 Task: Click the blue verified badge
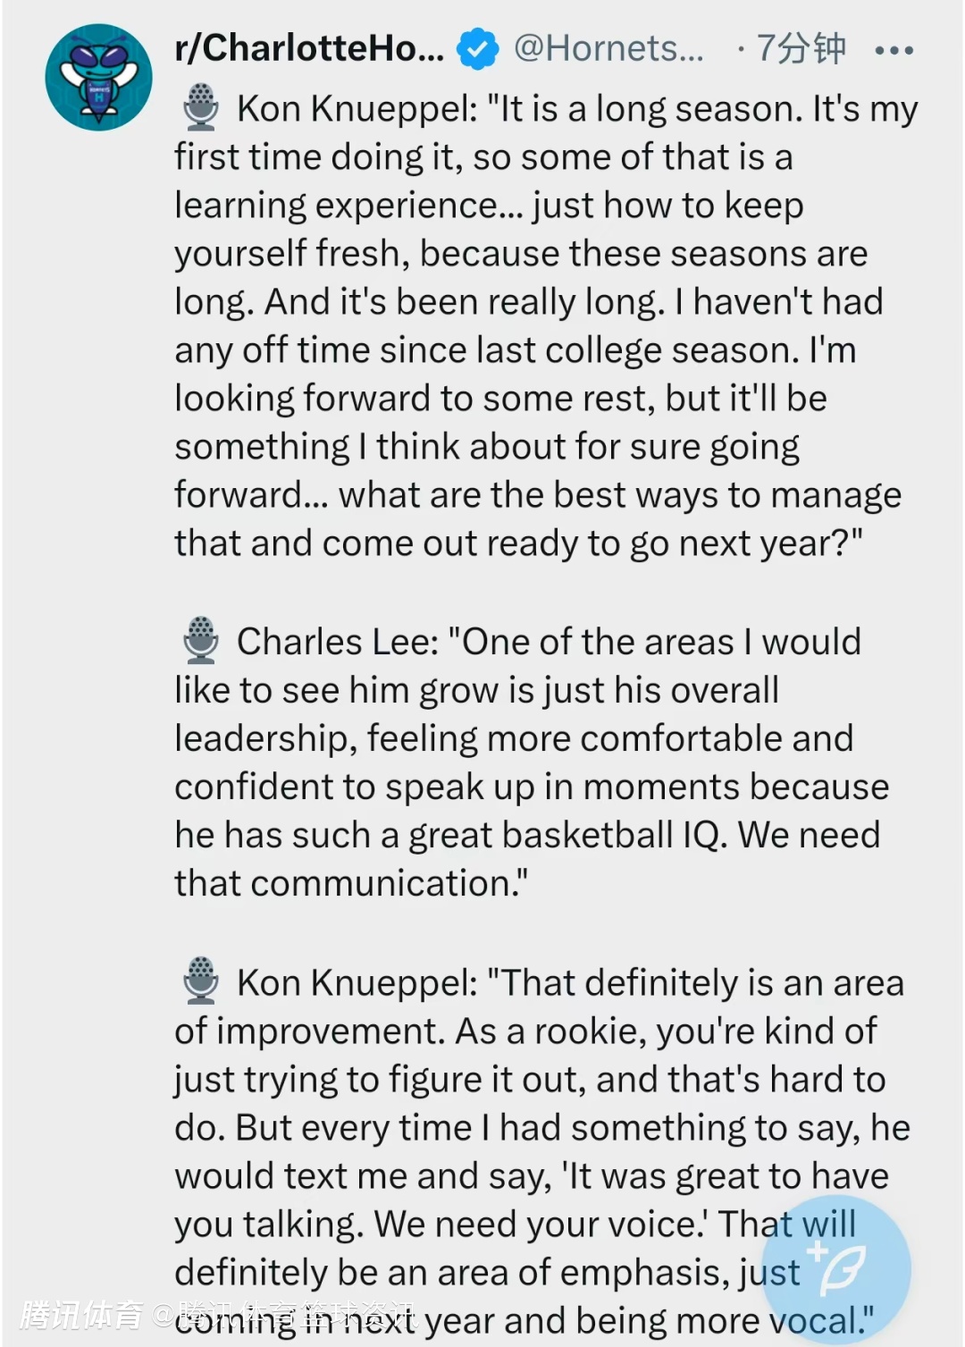coord(478,49)
